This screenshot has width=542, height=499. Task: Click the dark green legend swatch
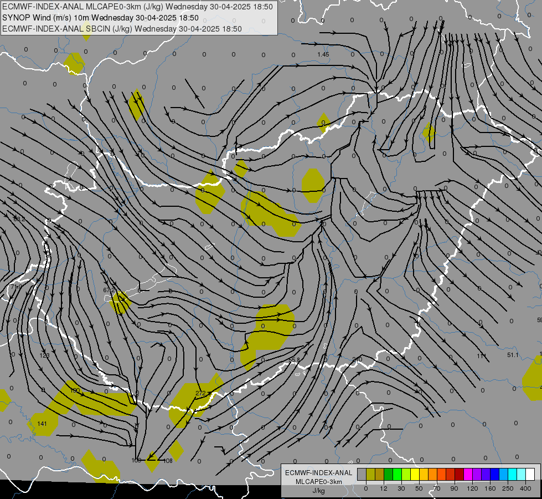[x=389, y=474]
